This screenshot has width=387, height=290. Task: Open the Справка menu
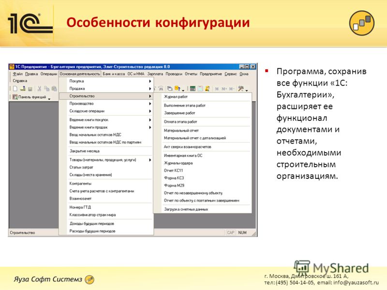(20, 81)
